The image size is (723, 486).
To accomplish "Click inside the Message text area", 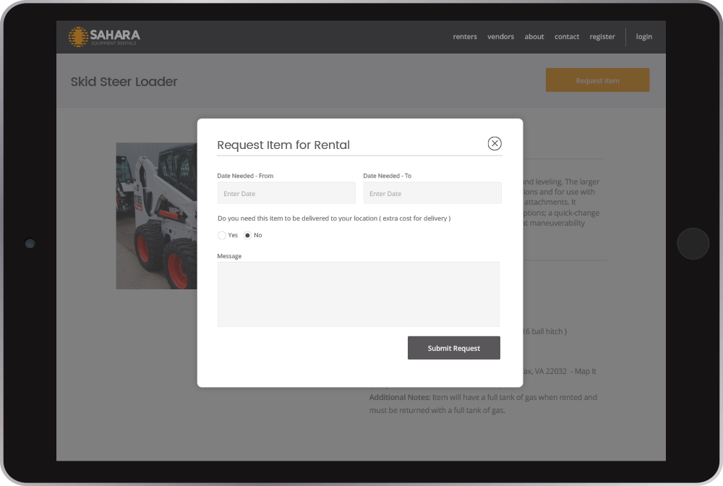I will pos(358,294).
